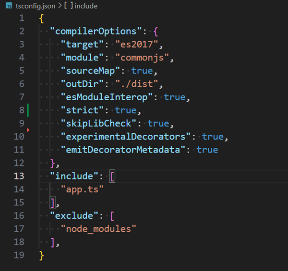Screen dimensions: 288x271
Task: Click the closing bracket on line 18
Action: click(x=52, y=242)
